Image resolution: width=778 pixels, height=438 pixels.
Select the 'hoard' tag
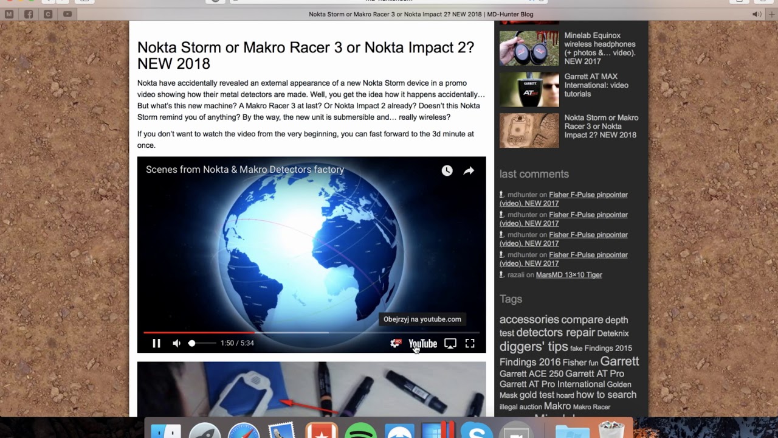[565, 395]
